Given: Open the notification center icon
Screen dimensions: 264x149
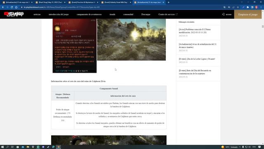Looking at the screenshot, I should pos(259,147).
